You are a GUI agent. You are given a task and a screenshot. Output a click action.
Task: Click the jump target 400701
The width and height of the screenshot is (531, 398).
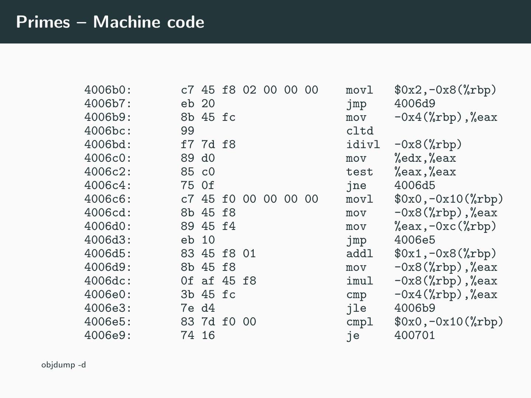(x=414, y=335)
